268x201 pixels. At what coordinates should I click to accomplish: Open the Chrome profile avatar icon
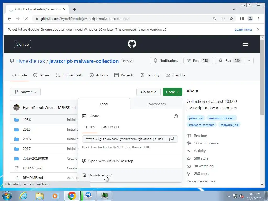click(250, 19)
